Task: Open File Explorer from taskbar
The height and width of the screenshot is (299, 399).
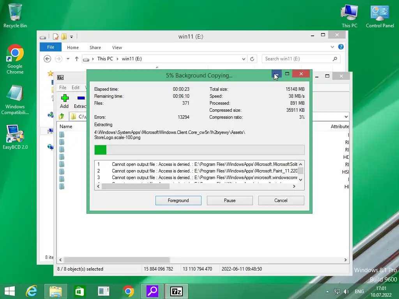Action: [x=55, y=291]
